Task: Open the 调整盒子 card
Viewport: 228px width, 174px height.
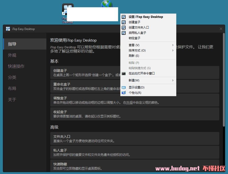Action: (x=135, y=100)
